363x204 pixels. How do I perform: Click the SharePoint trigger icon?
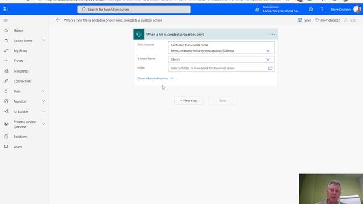coord(138,34)
